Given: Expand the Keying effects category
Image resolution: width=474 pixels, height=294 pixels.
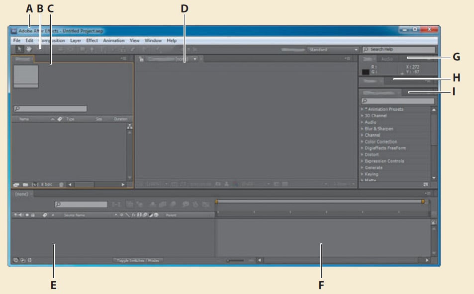Looking at the screenshot, I should [x=362, y=174].
